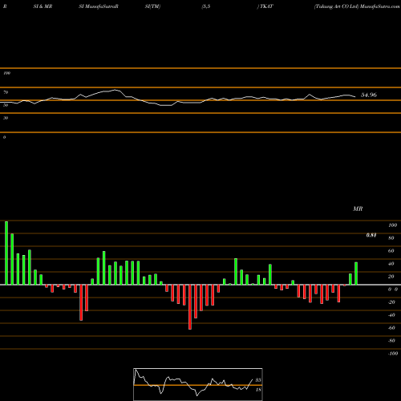The width and height of the screenshot is (401, 401).
Task: Click the 54.96 RSI value label
Action: tap(369, 95)
